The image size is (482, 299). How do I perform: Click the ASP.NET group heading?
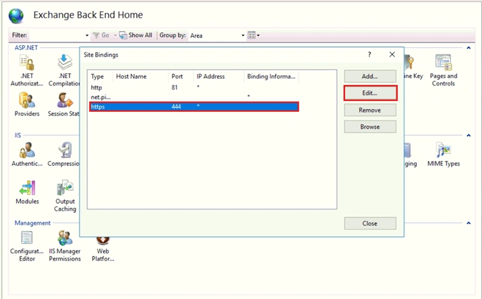coord(26,48)
